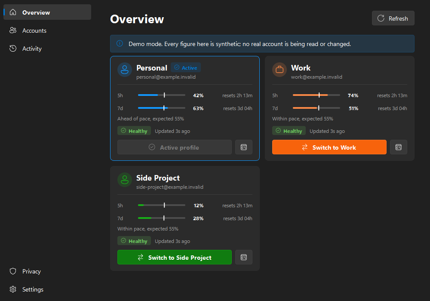The height and width of the screenshot is (301, 430).
Task: Click Side Project 'Within pace, expected 55%'
Action: pyautogui.click(x=148, y=229)
